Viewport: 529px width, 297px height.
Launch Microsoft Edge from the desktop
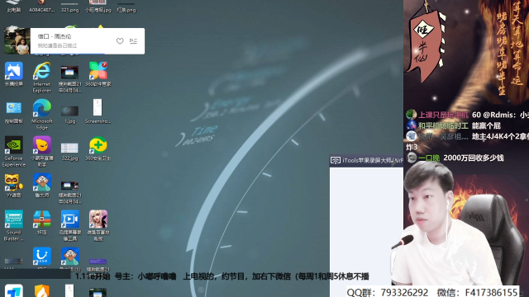(x=42, y=115)
